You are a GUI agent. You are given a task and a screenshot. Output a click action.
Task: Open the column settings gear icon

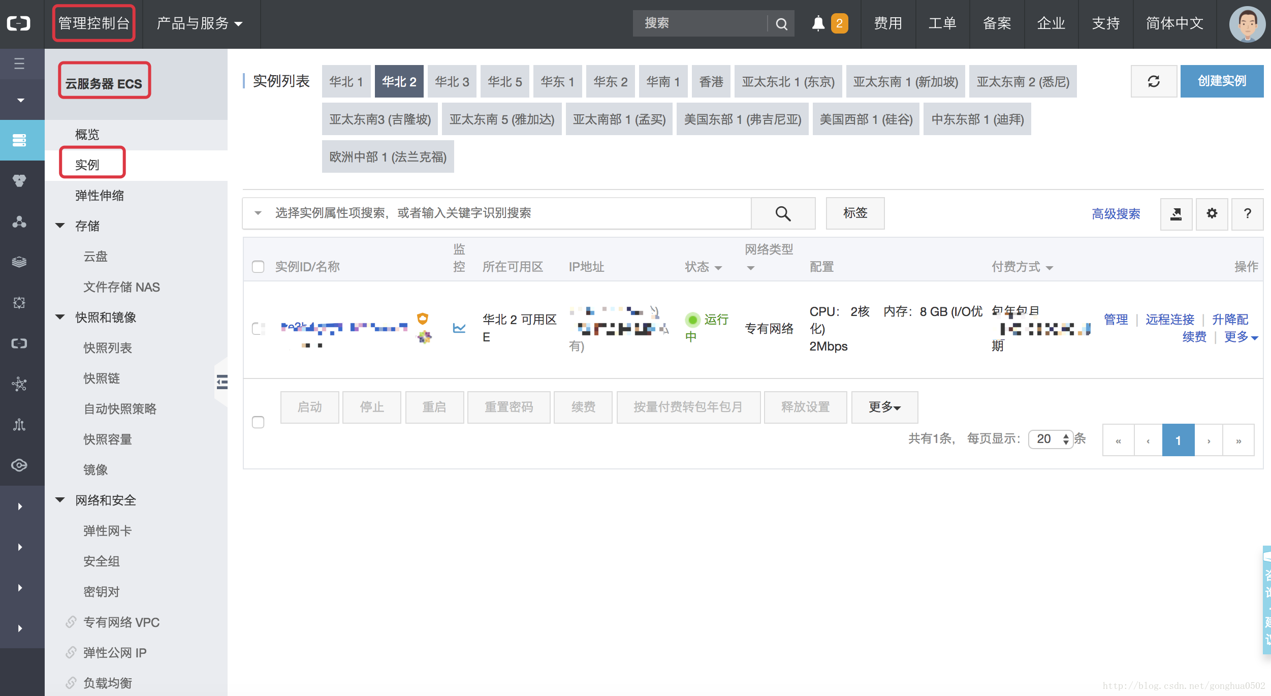tap(1212, 214)
